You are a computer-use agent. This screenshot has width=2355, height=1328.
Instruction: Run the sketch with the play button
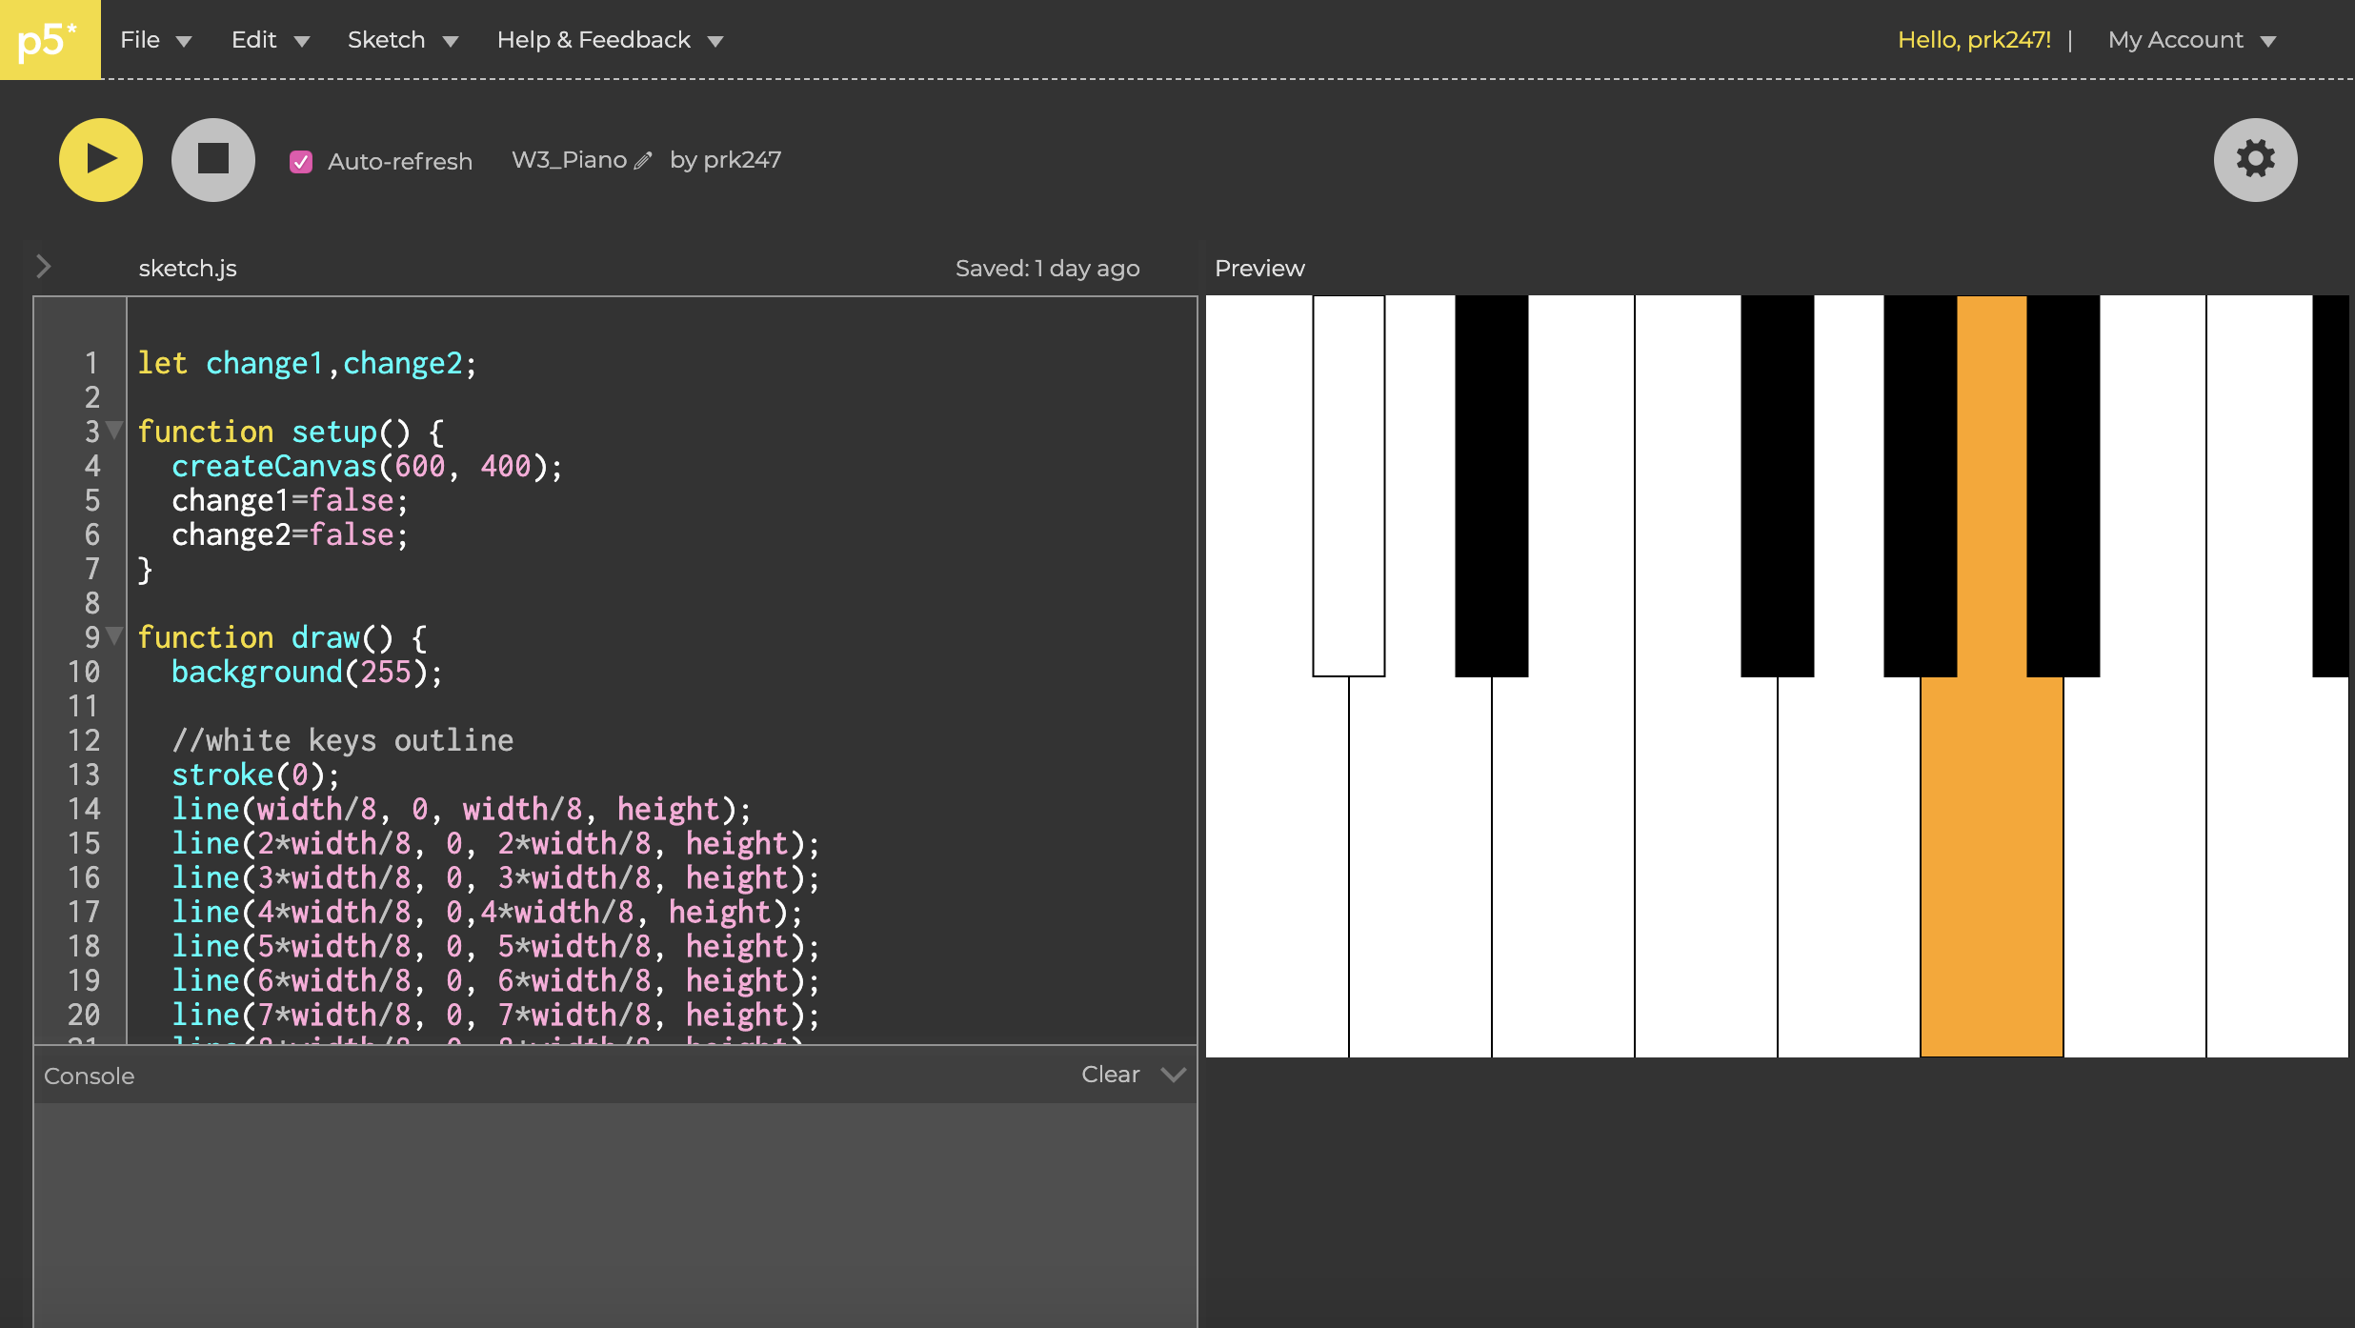101,160
